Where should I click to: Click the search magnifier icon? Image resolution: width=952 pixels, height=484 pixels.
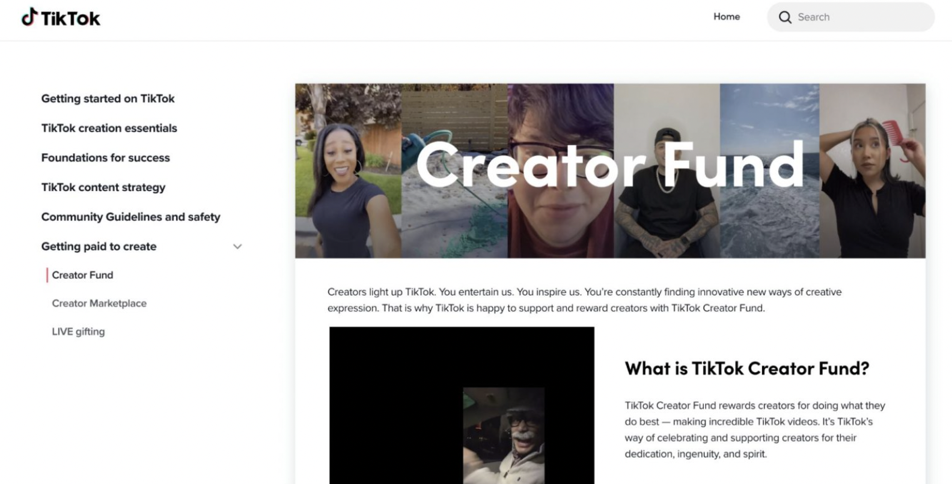(785, 17)
